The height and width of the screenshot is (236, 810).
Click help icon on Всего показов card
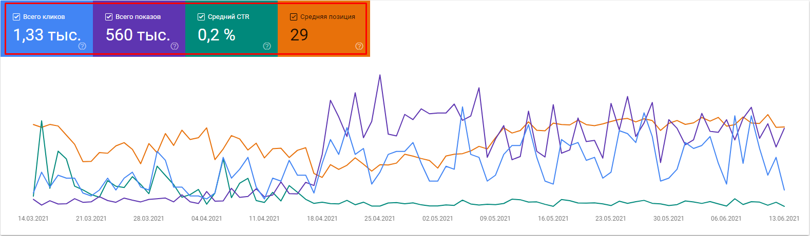click(x=175, y=46)
